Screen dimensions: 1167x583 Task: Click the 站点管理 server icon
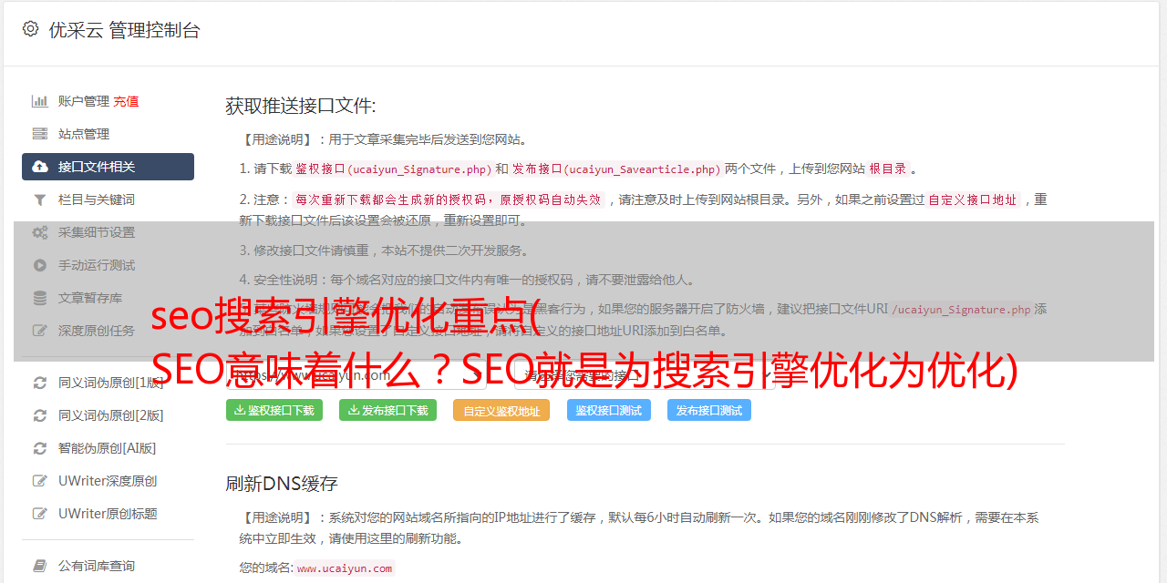(40, 134)
